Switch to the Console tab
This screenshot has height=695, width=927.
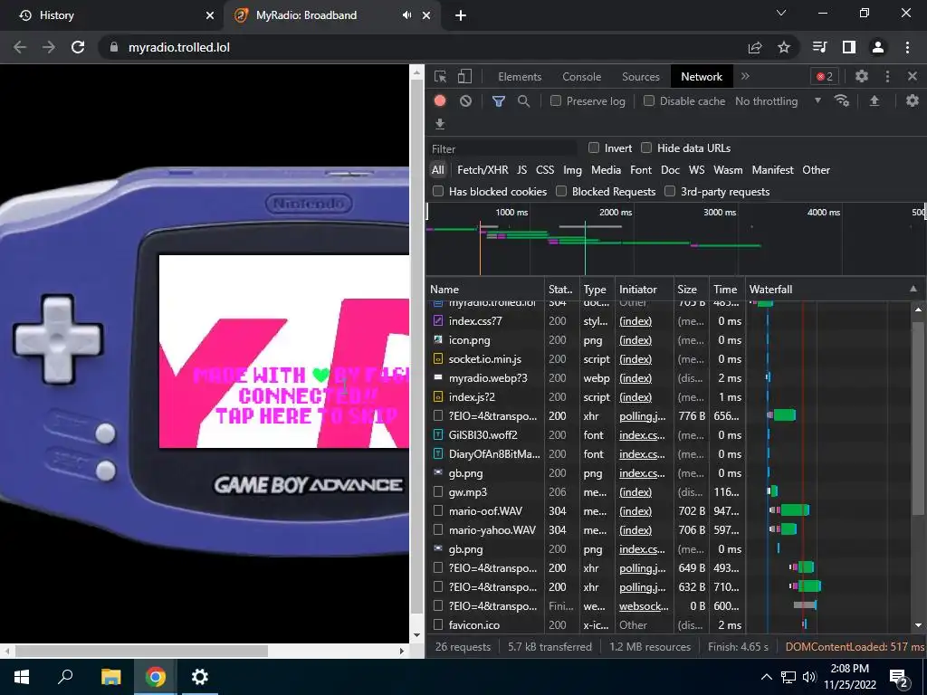tap(582, 77)
